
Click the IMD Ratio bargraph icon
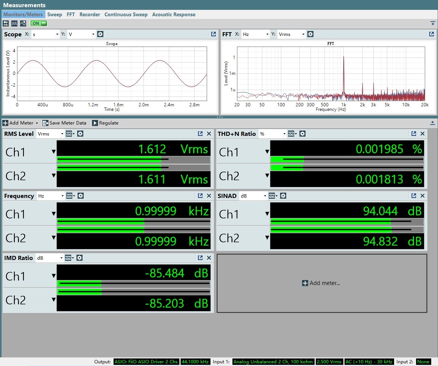(69, 258)
